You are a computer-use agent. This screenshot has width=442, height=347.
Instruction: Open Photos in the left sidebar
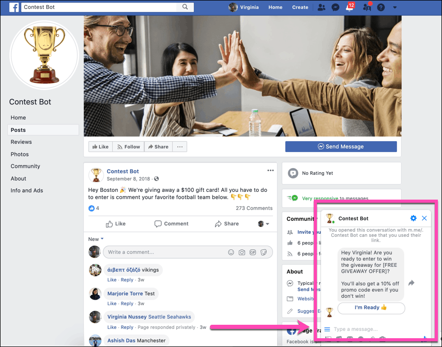click(20, 154)
